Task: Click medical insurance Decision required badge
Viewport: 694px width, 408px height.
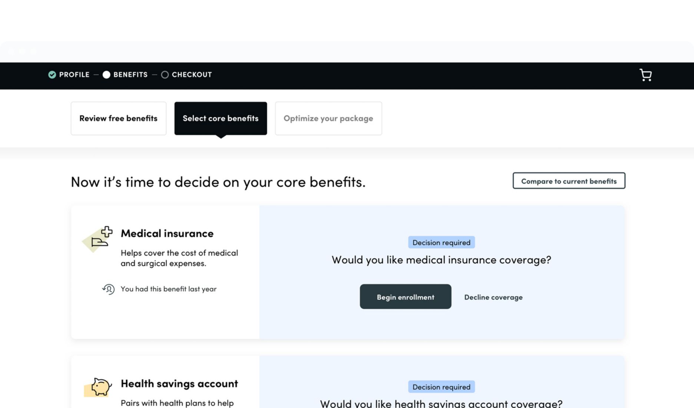Action: click(441, 243)
